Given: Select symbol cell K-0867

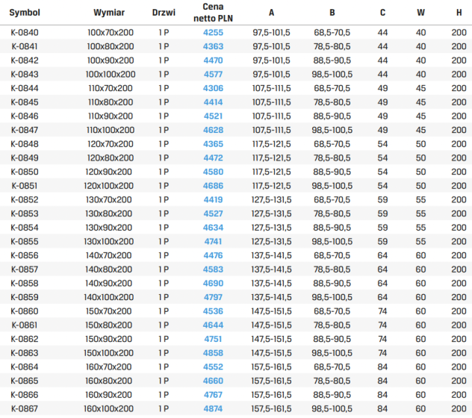Looking at the screenshot, I should 25,409.
